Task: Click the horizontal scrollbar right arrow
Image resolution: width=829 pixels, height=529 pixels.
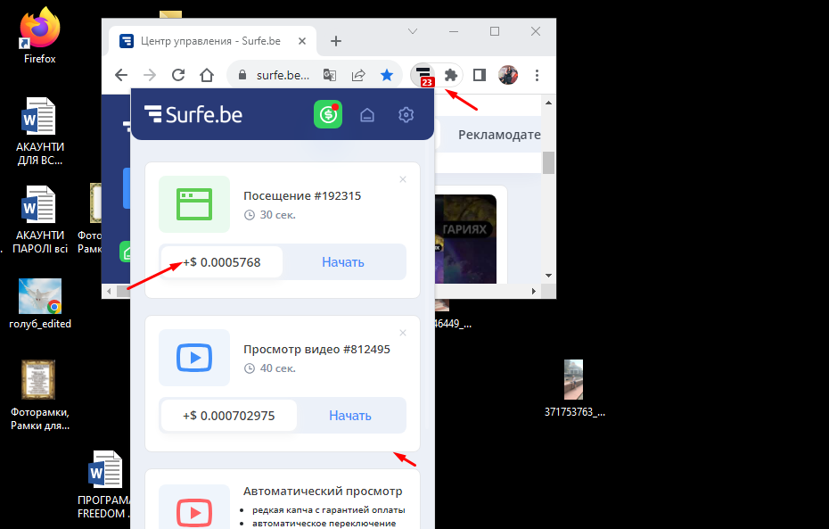Action: coord(534,291)
